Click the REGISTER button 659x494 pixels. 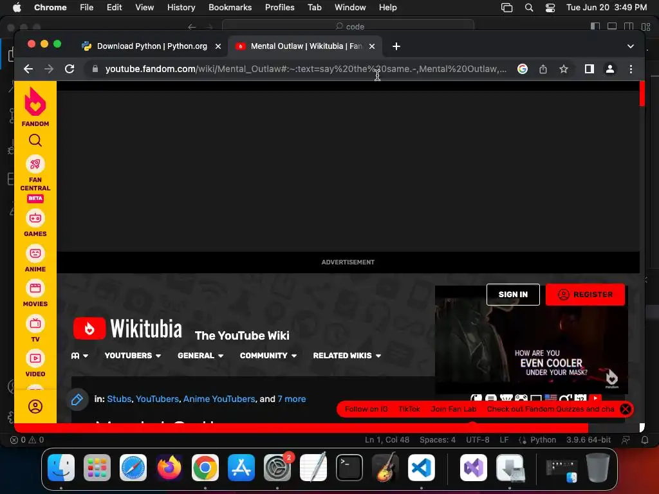pos(585,295)
